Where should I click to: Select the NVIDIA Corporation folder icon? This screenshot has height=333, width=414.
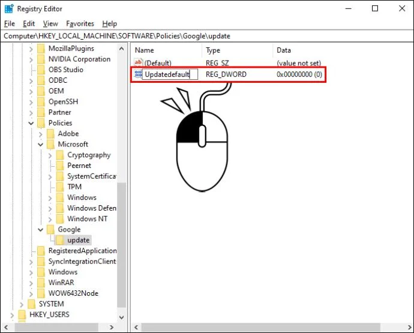(41, 59)
